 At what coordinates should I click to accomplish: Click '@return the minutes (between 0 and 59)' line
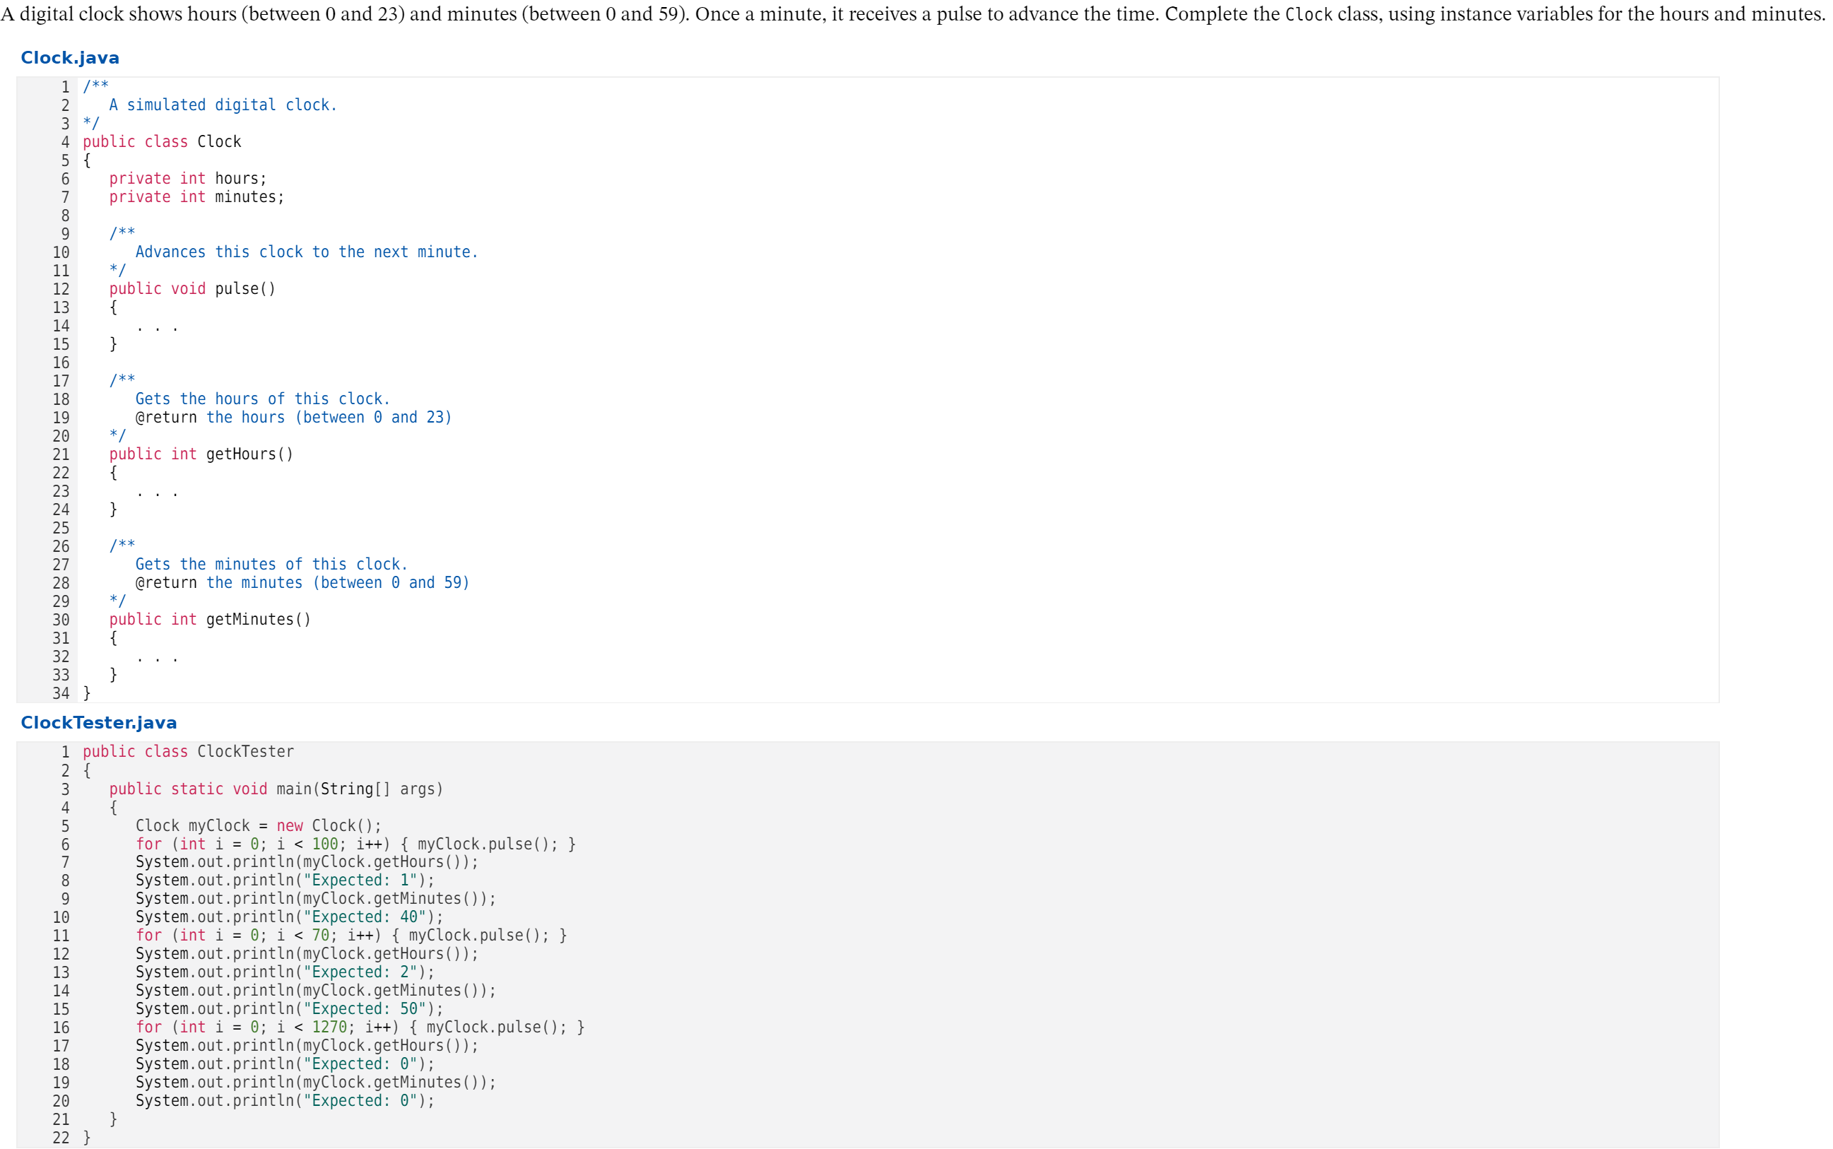(x=302, y=583)
